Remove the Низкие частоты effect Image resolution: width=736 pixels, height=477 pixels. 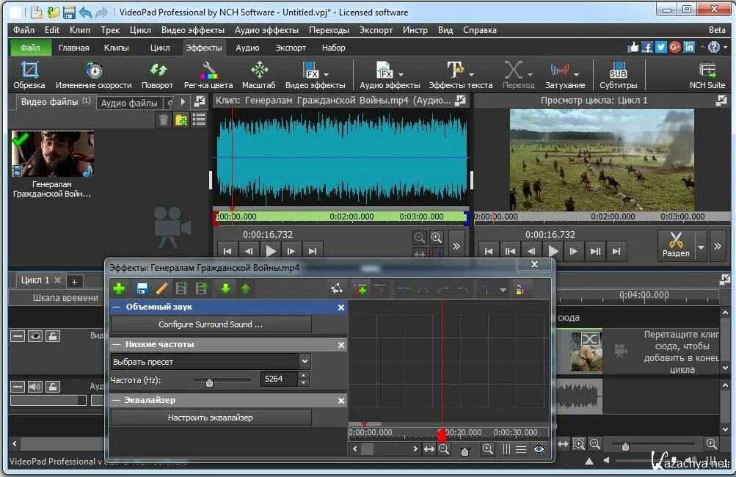341,345
